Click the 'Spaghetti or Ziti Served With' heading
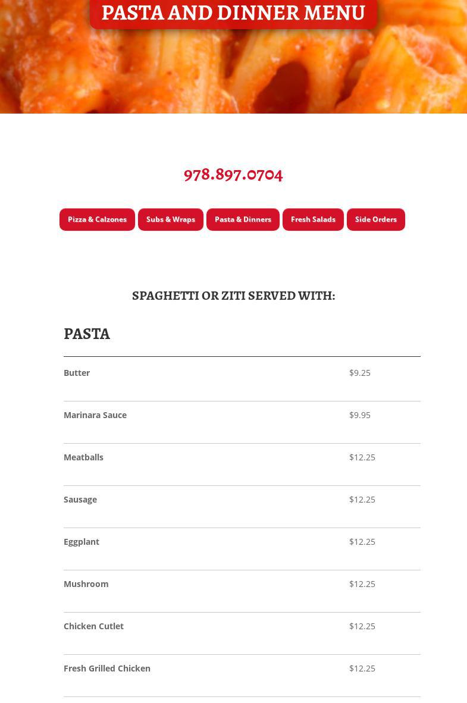This screenshot has height=703, width=467. (x=233, y=296)
